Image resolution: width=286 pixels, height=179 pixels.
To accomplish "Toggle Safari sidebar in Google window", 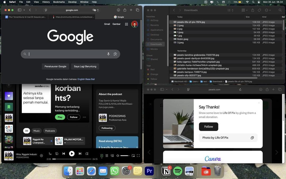I will tap(20, 10).
